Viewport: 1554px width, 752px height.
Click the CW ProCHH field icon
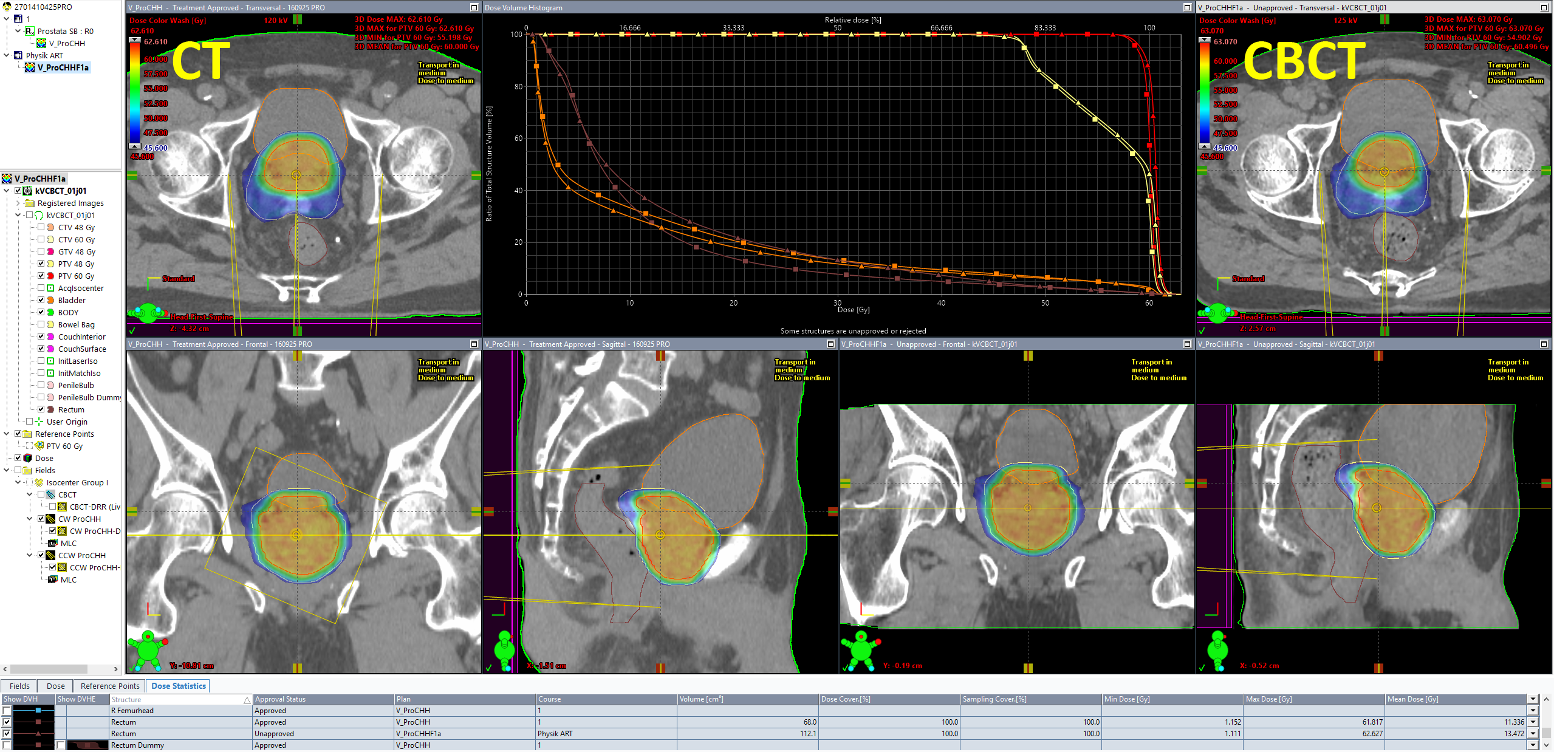[51, 519]
